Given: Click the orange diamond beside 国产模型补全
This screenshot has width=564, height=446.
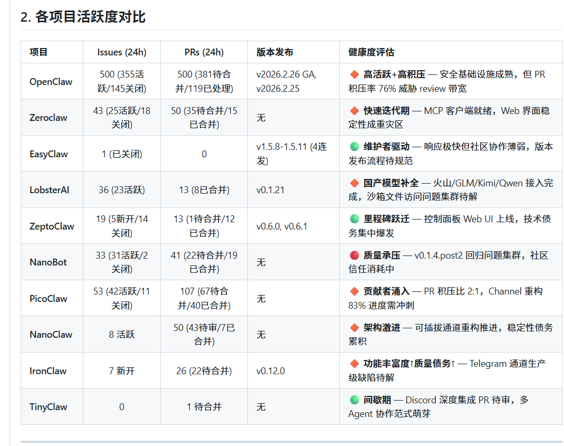Looking at the screenshot, I should coord(354,183).
